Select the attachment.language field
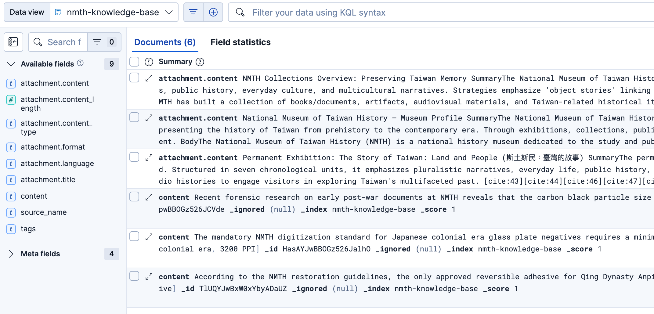 [x=57, y=164]
